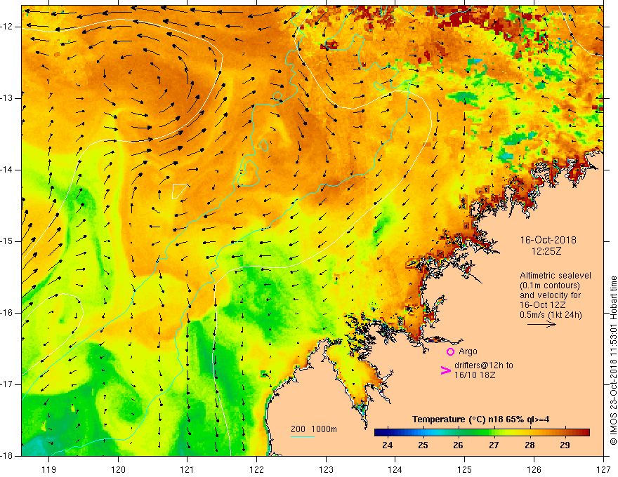Screen dimensions: 618x477
Task: Click the 122 longitude axis label
Action: [256, 469]
